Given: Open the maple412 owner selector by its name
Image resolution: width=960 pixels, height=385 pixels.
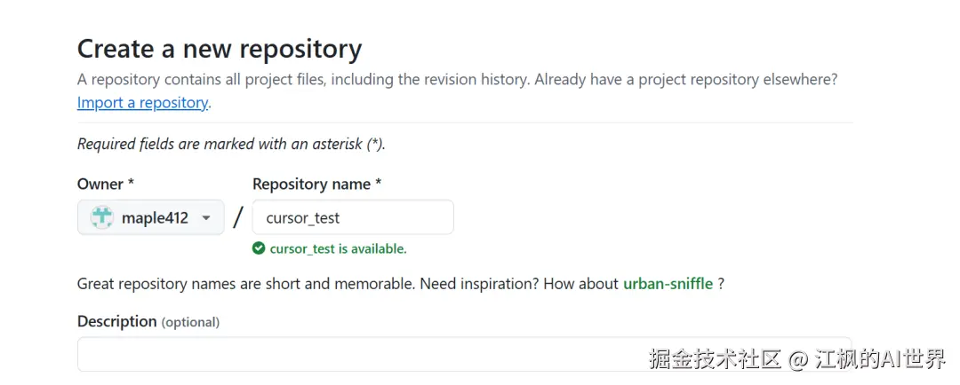Looking at the screenshot, I should pos(155,217).
